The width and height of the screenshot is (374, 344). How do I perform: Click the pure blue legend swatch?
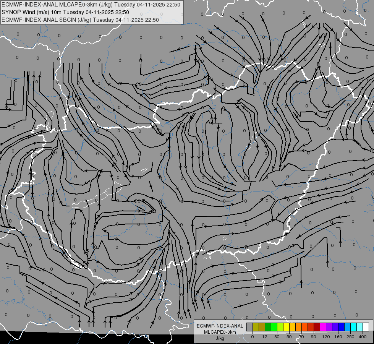(342, 327)
